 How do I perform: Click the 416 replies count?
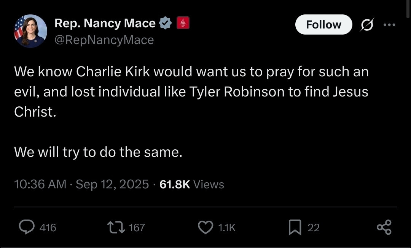tap(48, 227)
